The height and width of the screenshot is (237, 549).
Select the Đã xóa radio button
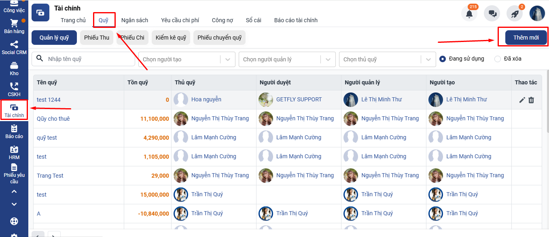[498, 59]
